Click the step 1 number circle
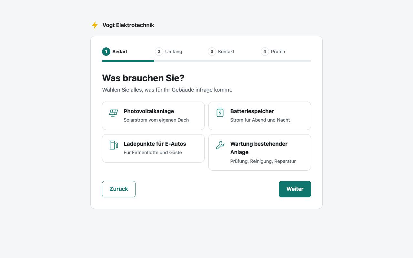The width and height of the screenshot is (413, 258). [106, 52]
